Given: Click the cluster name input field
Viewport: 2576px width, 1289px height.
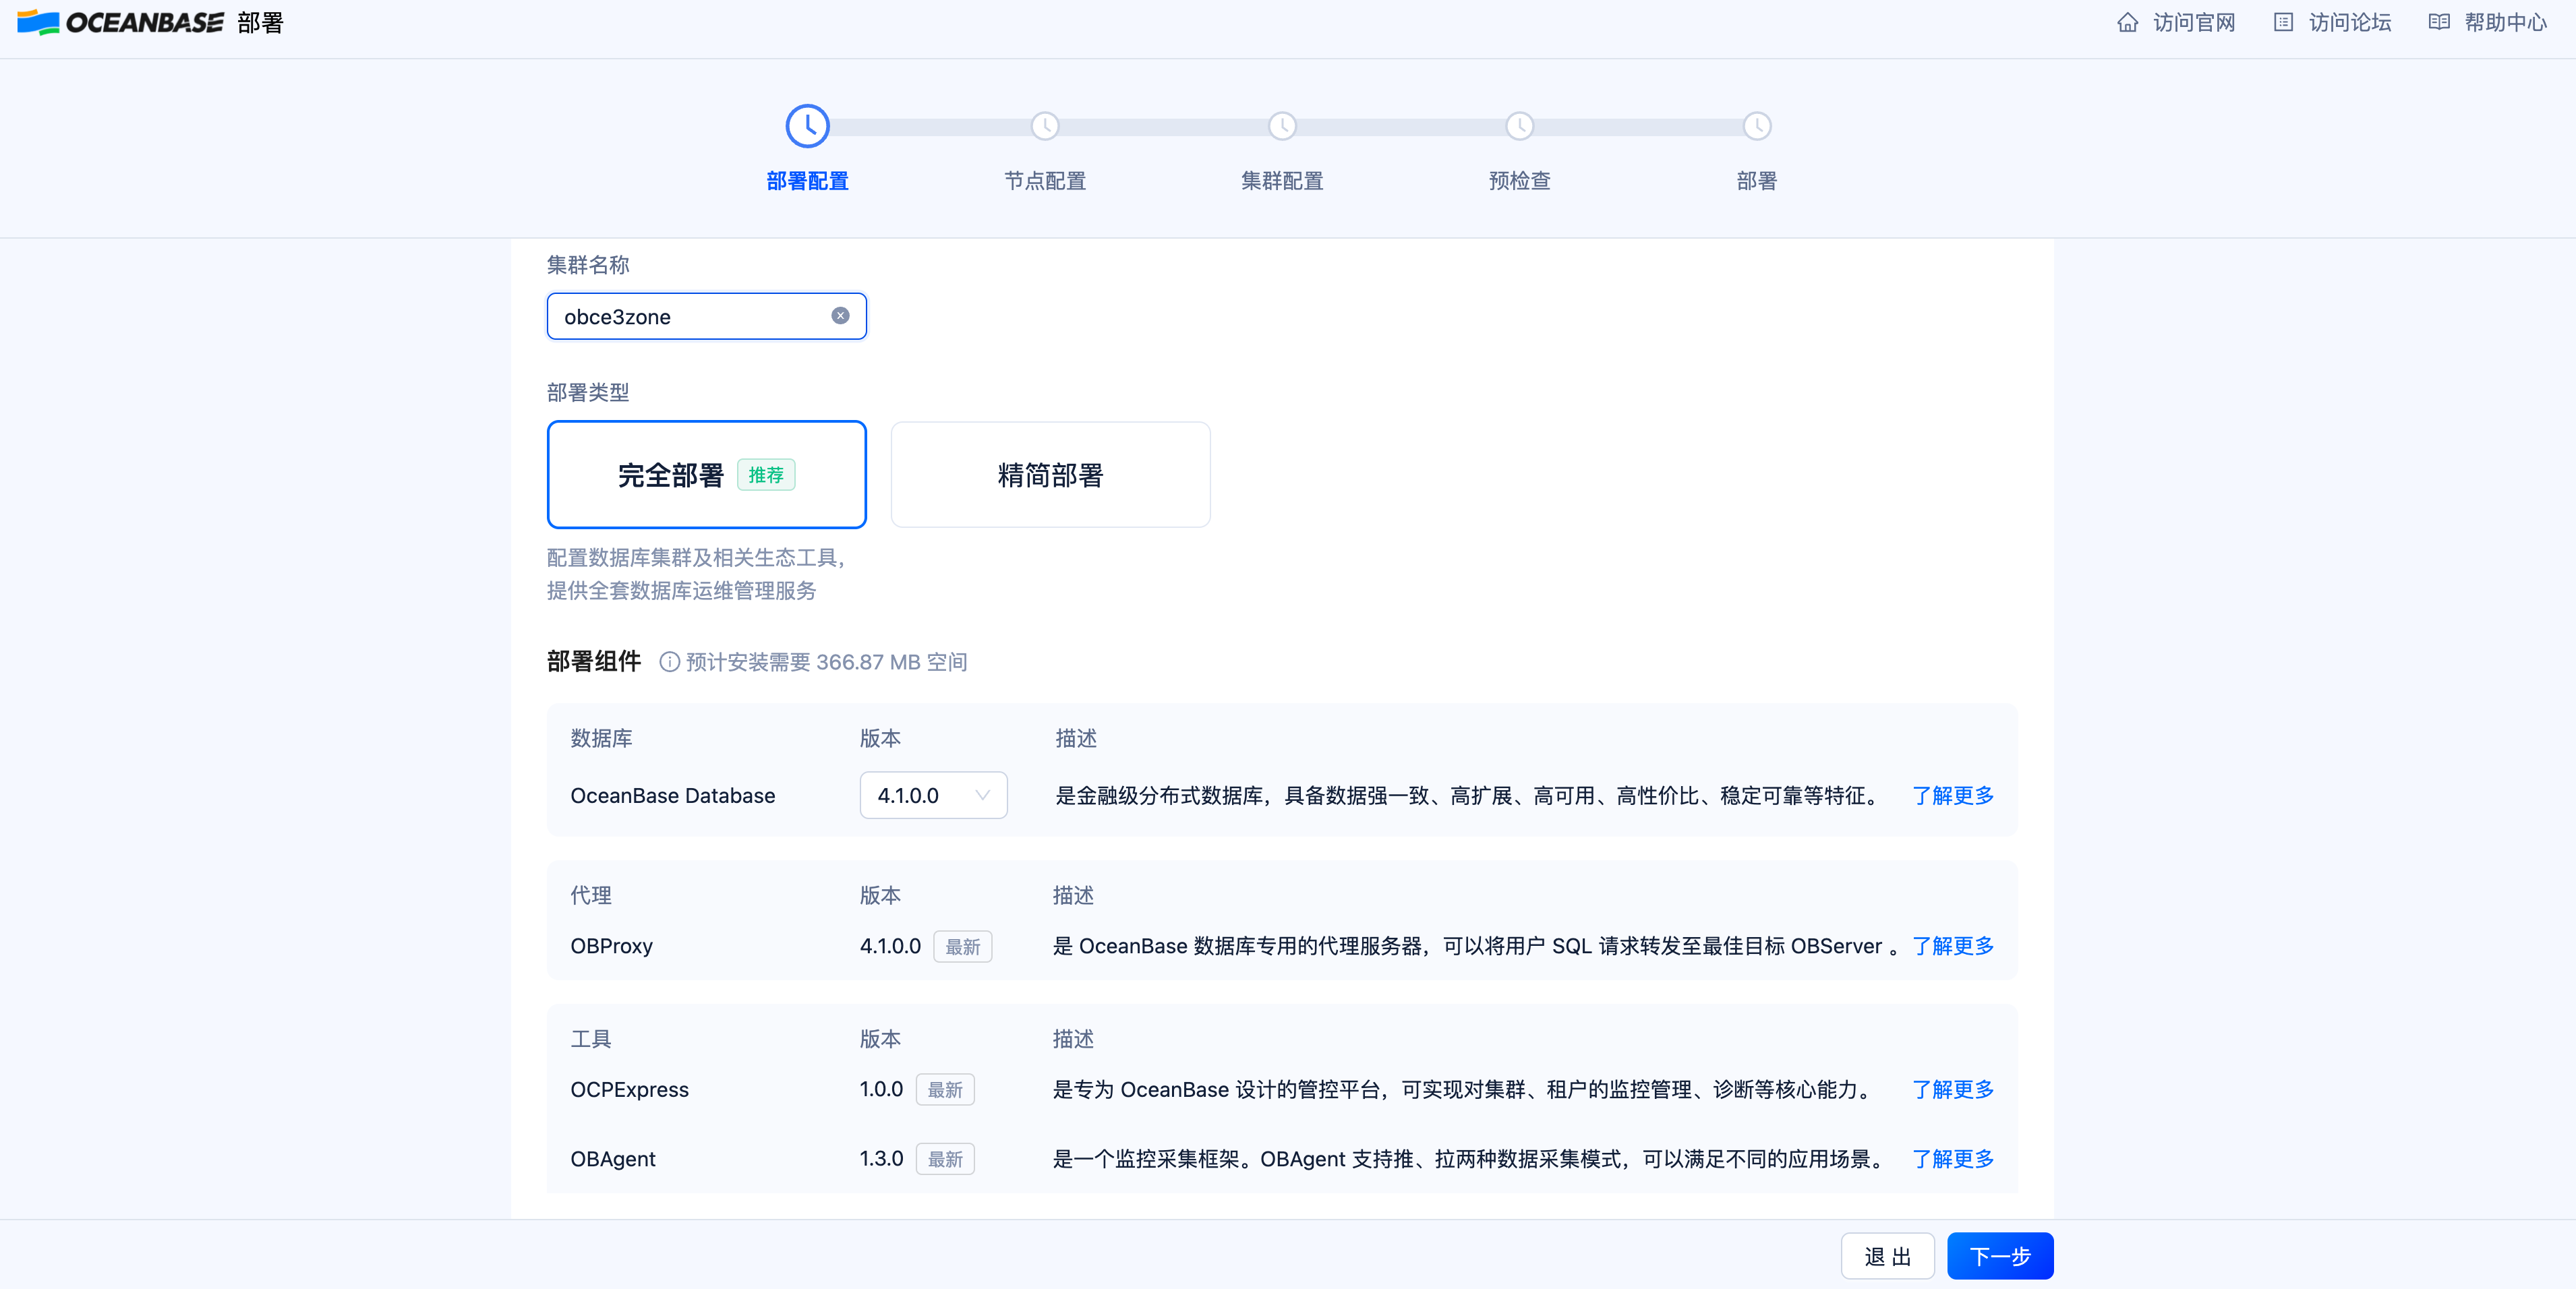Looking at the screenshot, I should tap(690, 317).
